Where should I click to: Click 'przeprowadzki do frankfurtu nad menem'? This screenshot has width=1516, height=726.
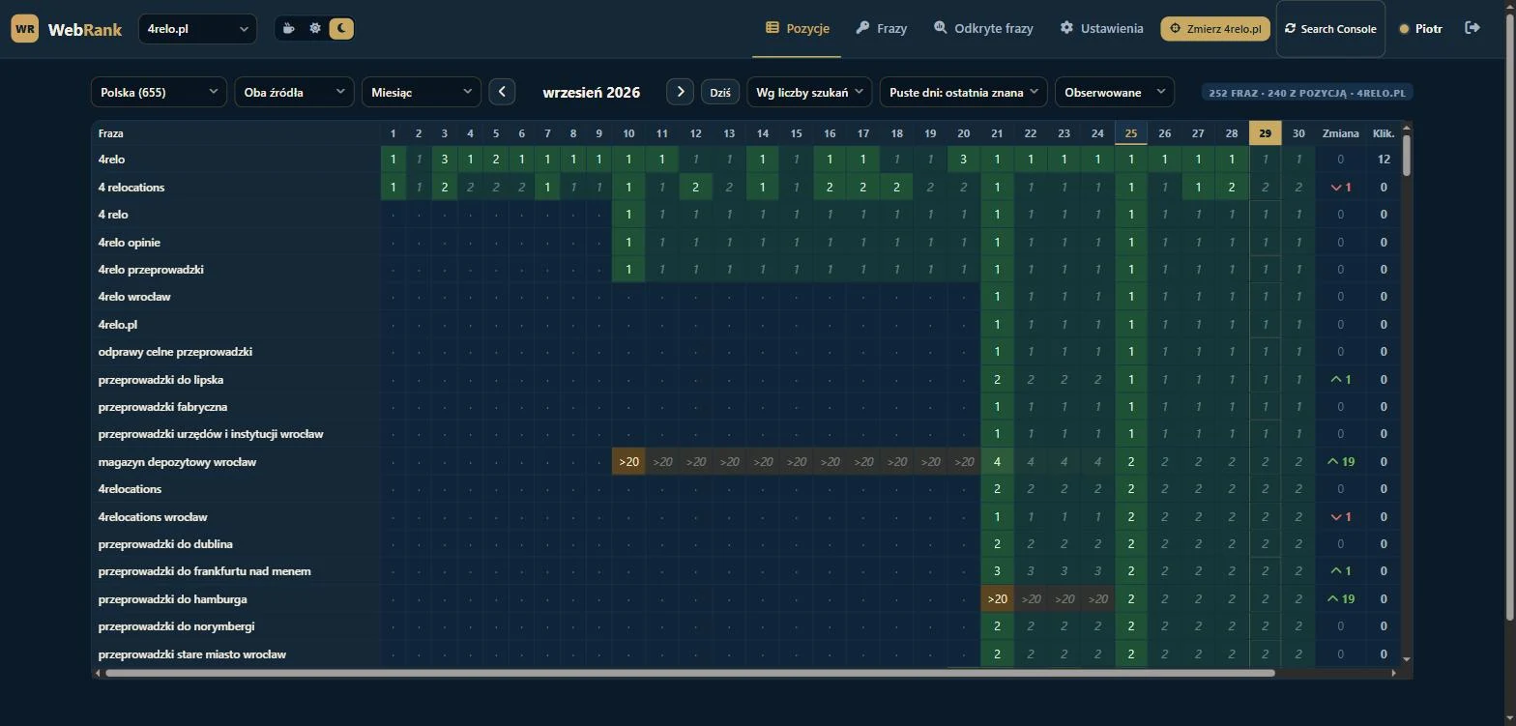point(204,571)
